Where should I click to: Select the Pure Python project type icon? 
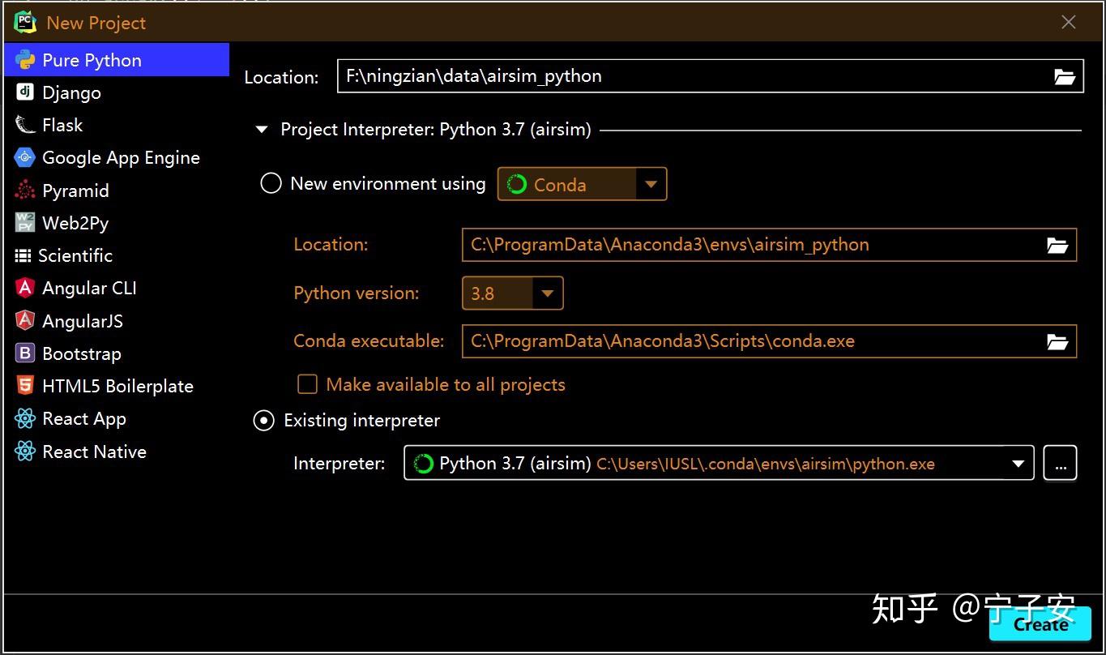tap(25, 59)
